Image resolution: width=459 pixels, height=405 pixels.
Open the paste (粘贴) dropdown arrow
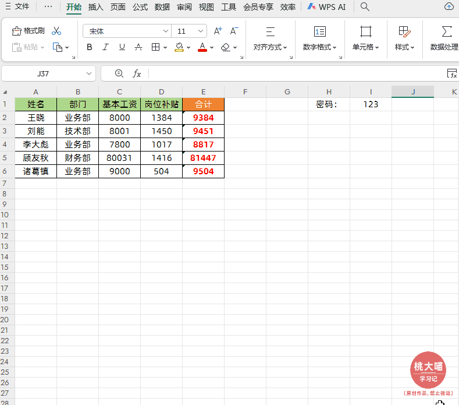[x=42, y=47]
